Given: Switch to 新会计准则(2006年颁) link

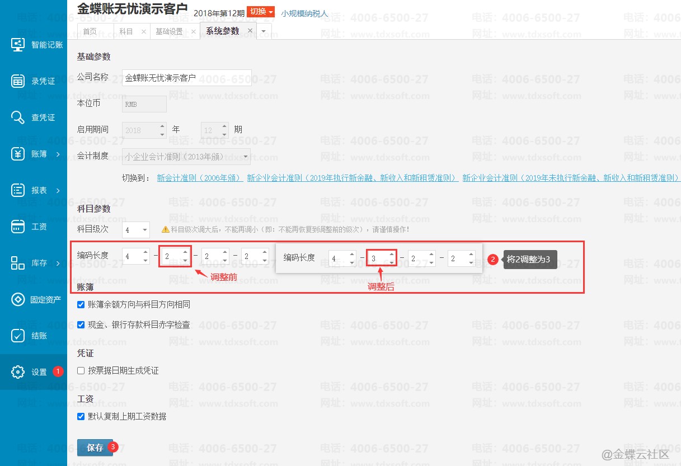Looking at the screenshot, I should (200, 178).
